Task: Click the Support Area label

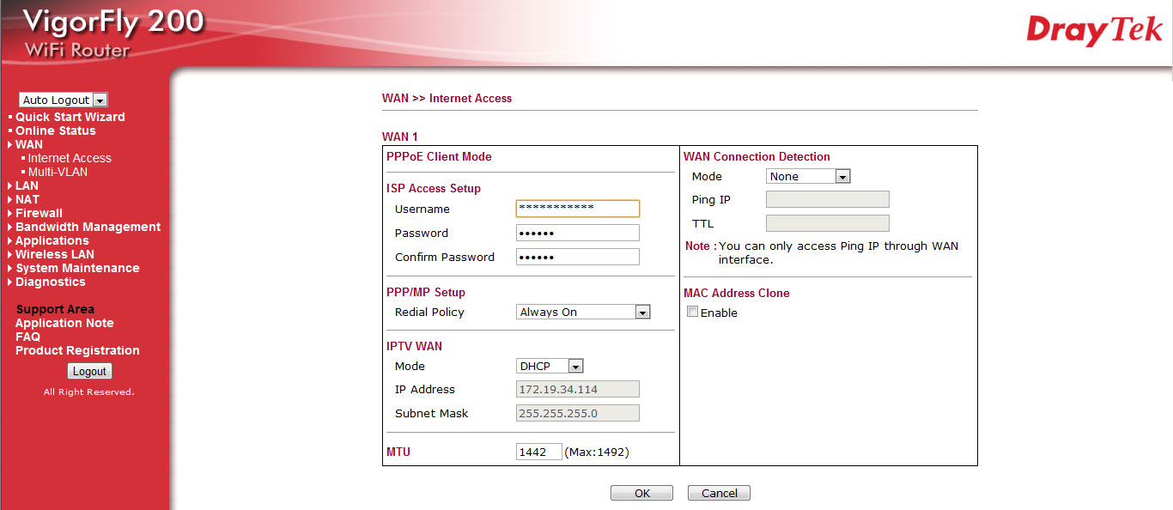Action: point(55,309)
